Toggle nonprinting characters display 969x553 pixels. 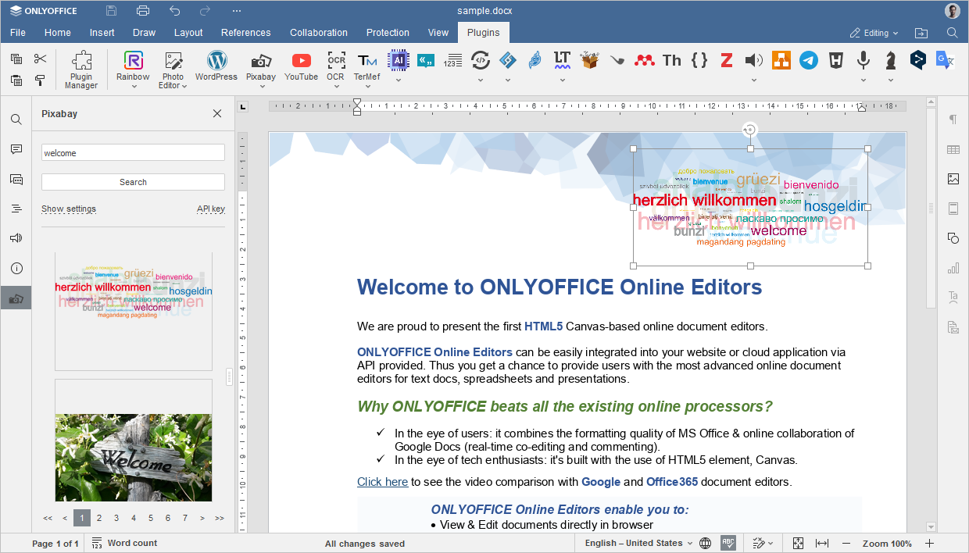point(953,120)
